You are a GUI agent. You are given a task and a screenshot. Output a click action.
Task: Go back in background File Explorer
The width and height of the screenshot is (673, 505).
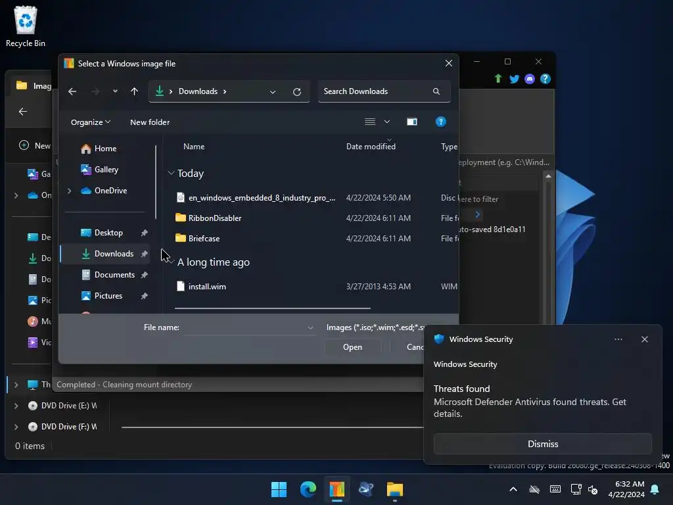click(x=23, y=112)
